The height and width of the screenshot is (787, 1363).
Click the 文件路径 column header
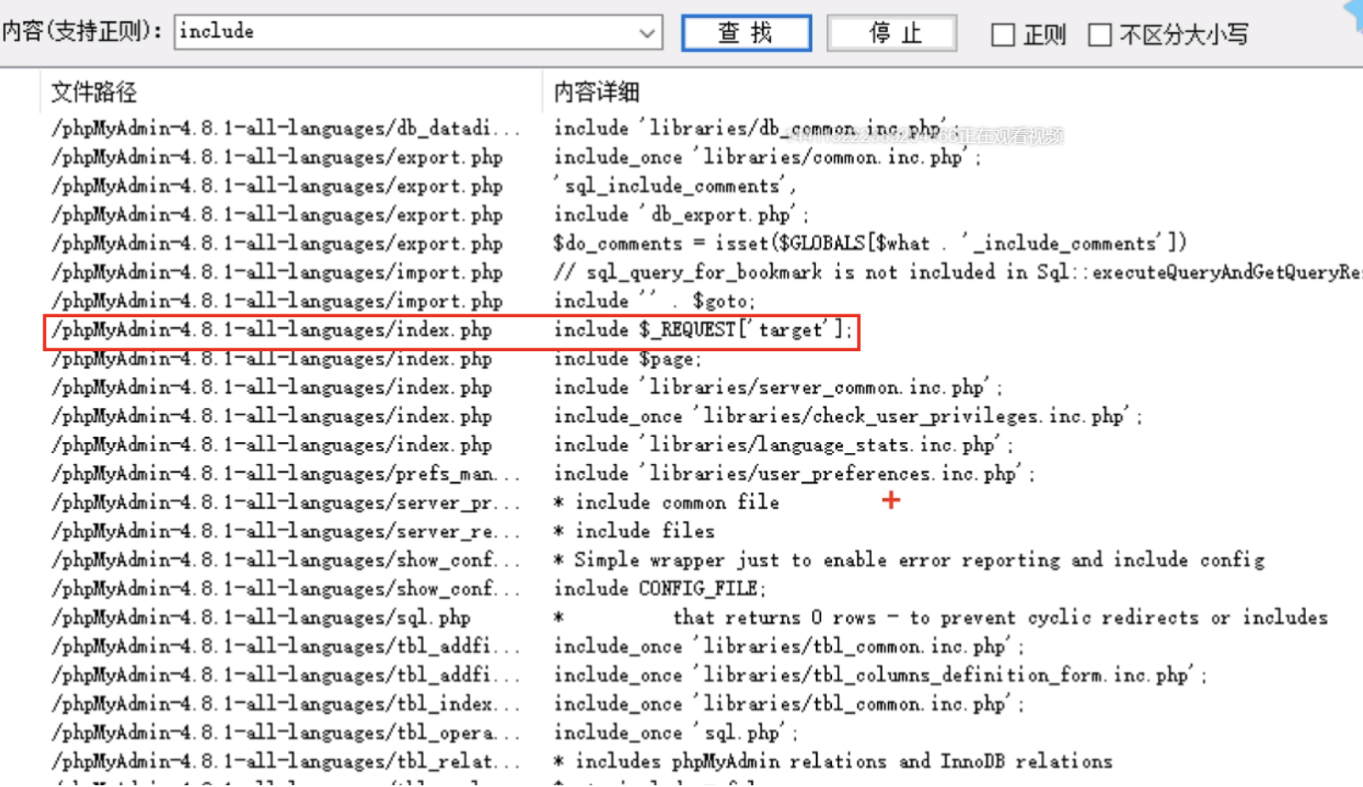[93, 92]
